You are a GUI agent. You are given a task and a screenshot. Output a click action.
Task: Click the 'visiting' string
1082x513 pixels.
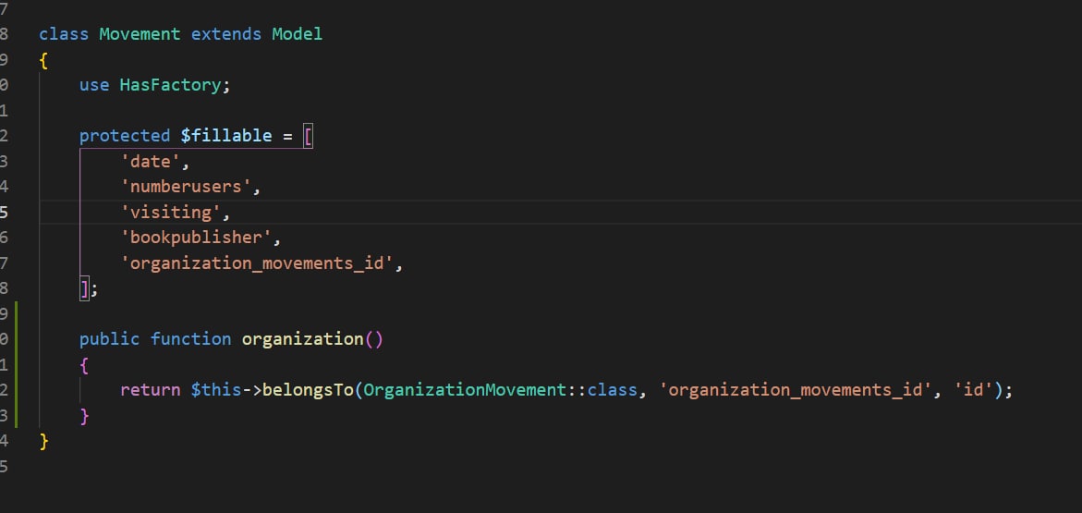tap(170, 212)
